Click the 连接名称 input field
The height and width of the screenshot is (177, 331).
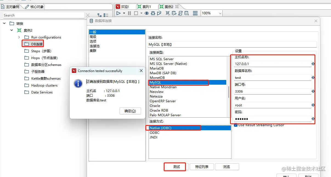[232, 44]
